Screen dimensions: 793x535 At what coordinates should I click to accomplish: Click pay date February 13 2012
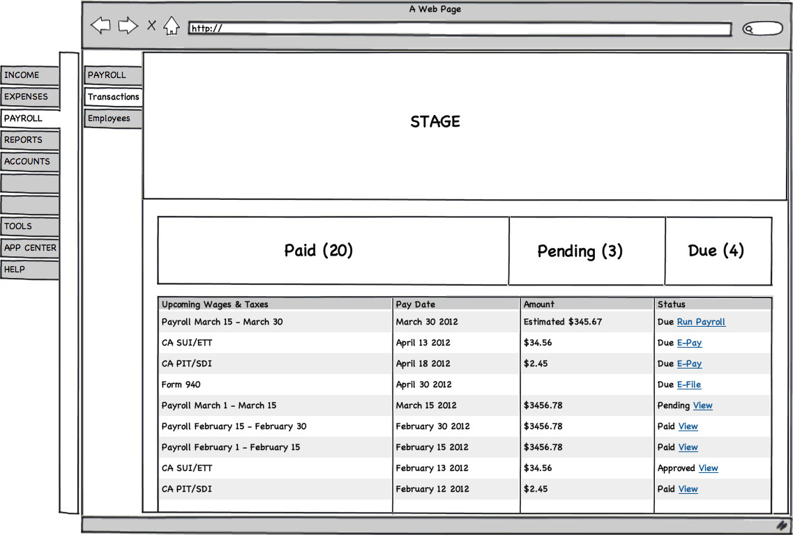coord(432,468)
